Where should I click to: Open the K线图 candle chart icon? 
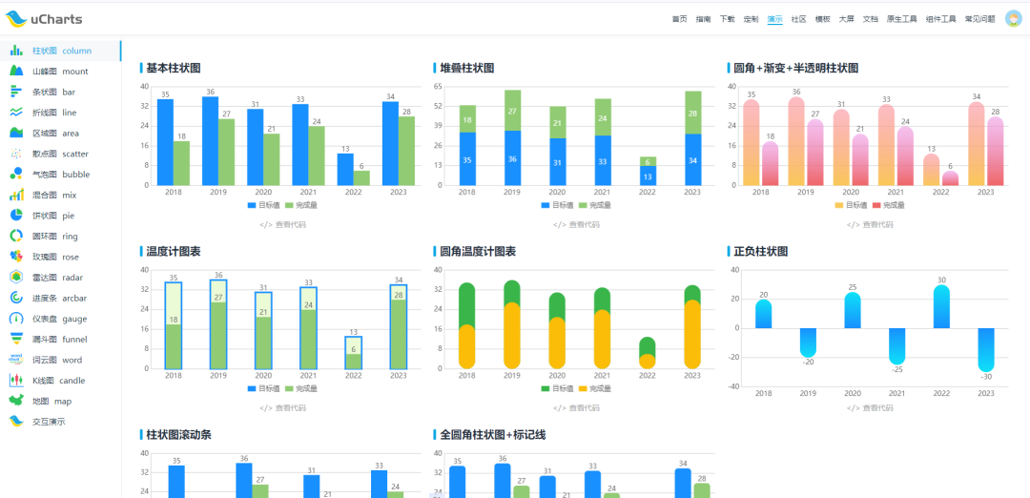[16, 381]
